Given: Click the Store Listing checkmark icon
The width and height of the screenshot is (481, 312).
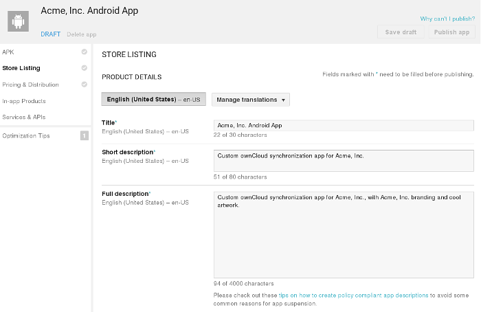Looking at the screenshot, I should pos(84,68).
